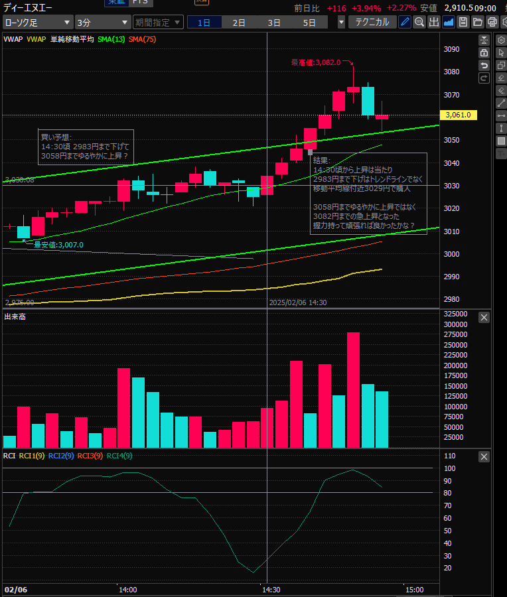Close the 出来高 volume panel
Viewport: 507px width, 597px height.
coord(484,317)
